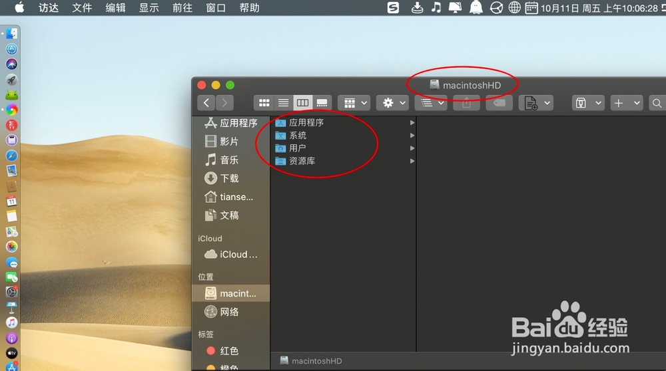The height and width of the screenshot is (371, 666).
Task: Switch Finder to list view
Action: click(x=283, y=102)
